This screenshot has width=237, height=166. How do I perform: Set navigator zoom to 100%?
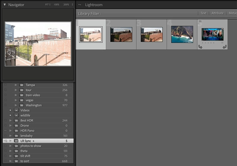(57, 5)
